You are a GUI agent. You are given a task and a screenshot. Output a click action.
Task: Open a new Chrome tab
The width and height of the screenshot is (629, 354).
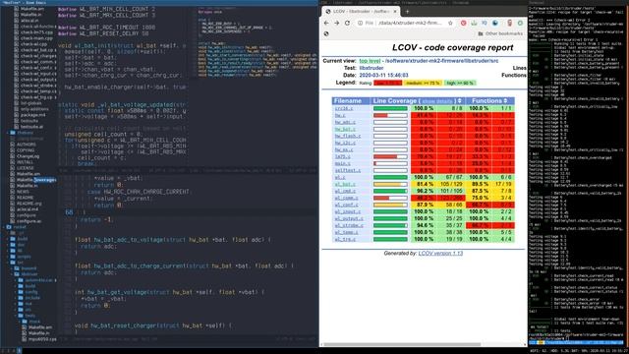[x=407, y=11]
